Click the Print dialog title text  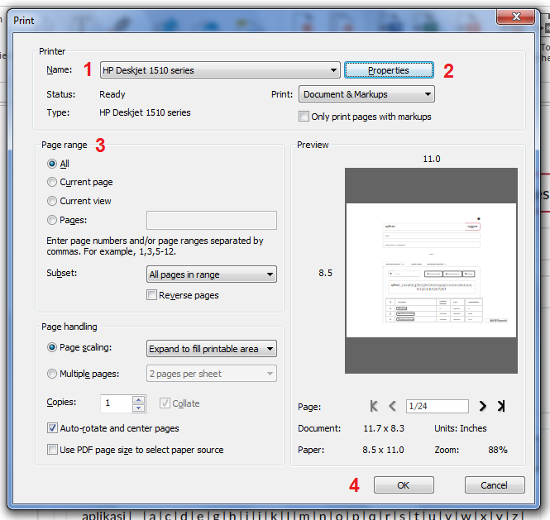(24, 21)
